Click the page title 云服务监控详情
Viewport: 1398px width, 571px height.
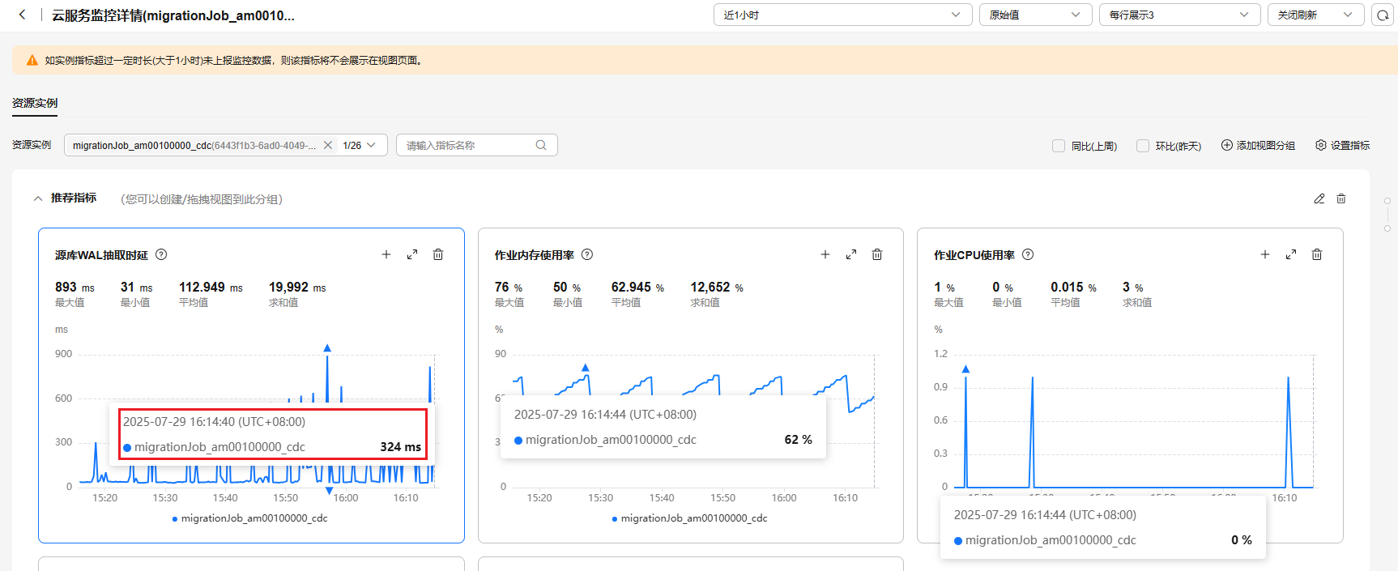(173, 15)
